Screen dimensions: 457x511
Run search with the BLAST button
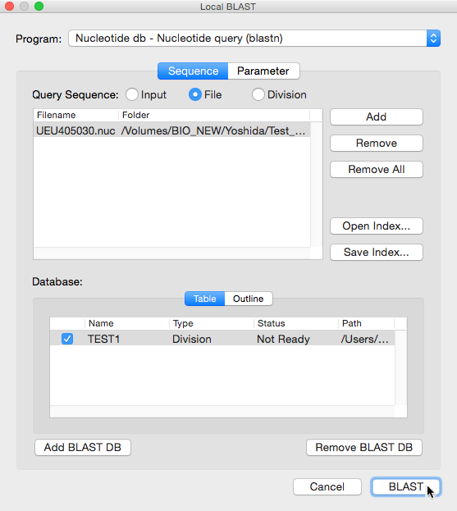pyautogui.click(x=406, y=487)
